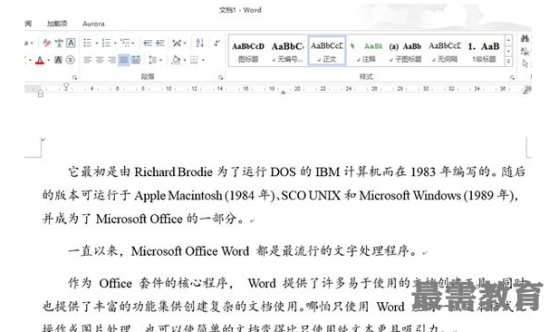
Task: Expand the numbering library dropdown arrow
Action: pos(115,44)
